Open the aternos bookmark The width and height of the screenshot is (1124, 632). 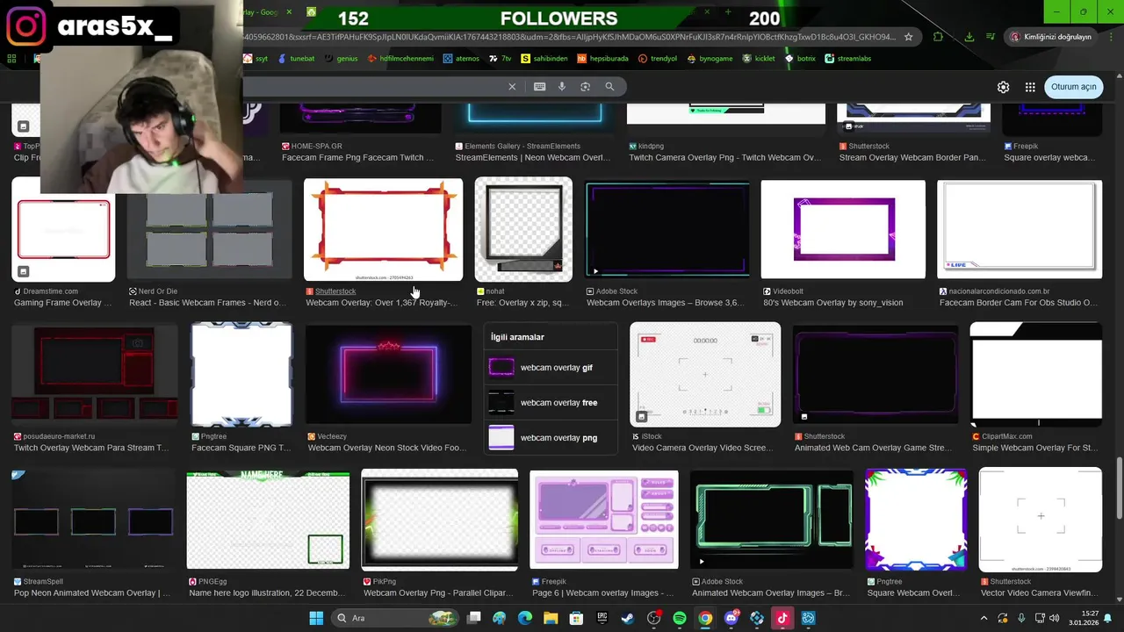click(461, 59)
